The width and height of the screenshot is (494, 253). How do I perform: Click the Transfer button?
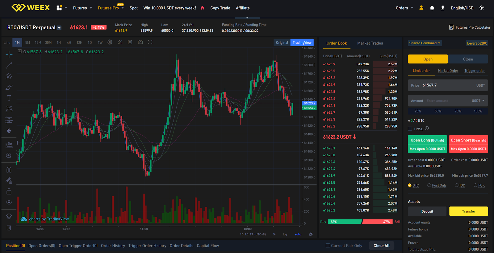469,211
